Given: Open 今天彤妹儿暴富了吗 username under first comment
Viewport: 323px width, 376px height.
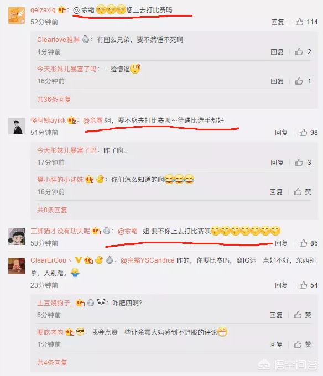Looking at the screenshot, I should (x=67, y=69).
